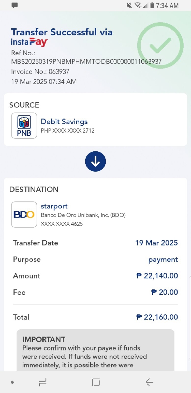This screenshot has height=393, width=191.
Task: Tap the message notification icon in status bar
Action: (15, 5)
